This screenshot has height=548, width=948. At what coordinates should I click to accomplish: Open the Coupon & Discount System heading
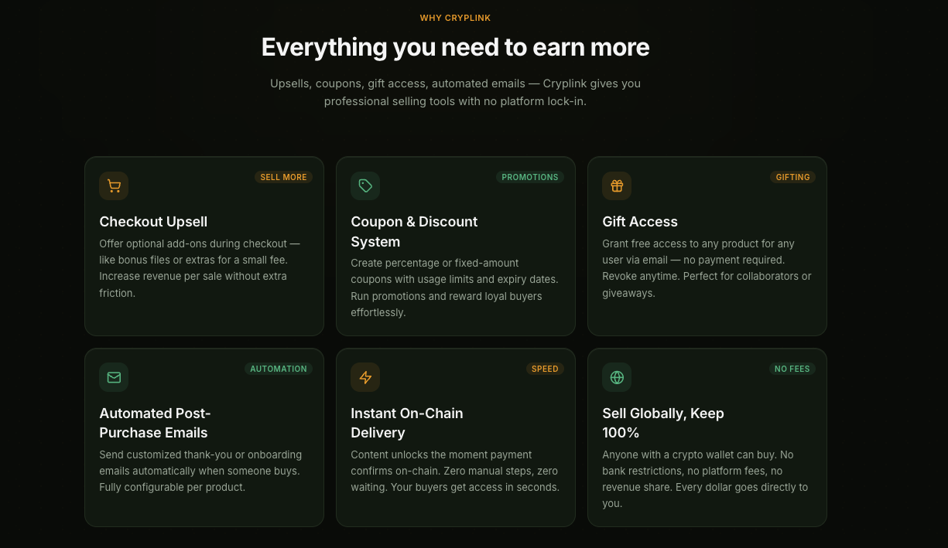[x=414, y=232]
